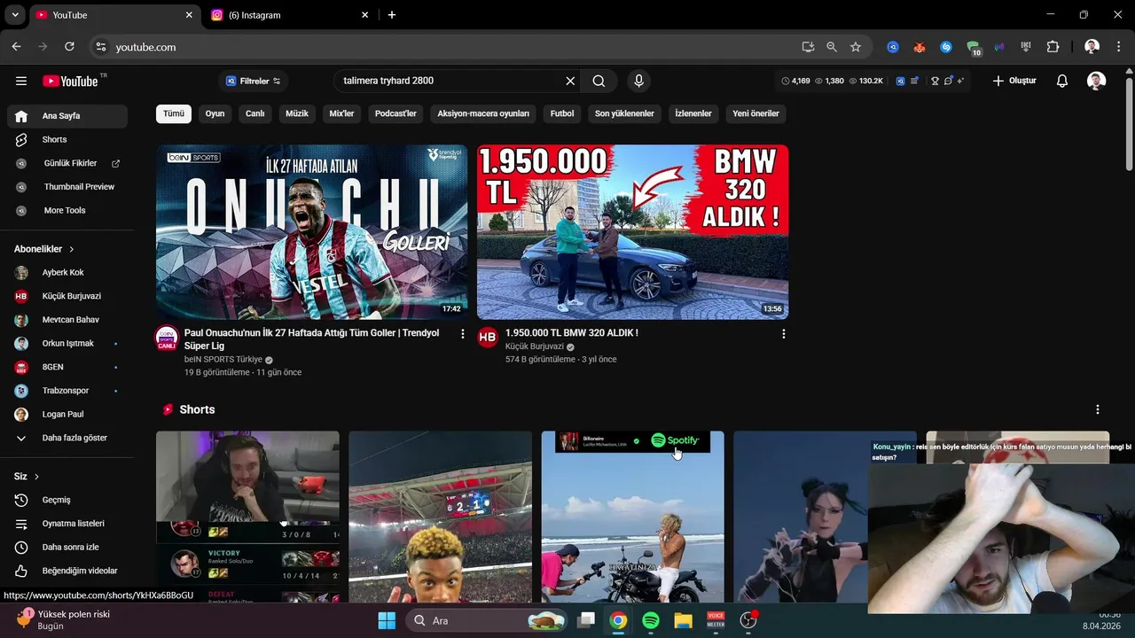This screenshot has height=638, width=1135.
Task: Open Windows Task View
Action: (x=585, y=620)
